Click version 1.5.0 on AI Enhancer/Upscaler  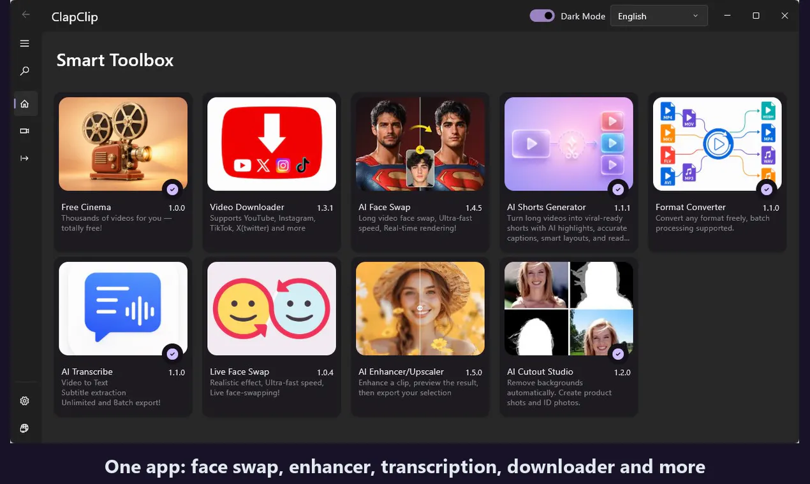pyautogui.click(x=474, y=373)
